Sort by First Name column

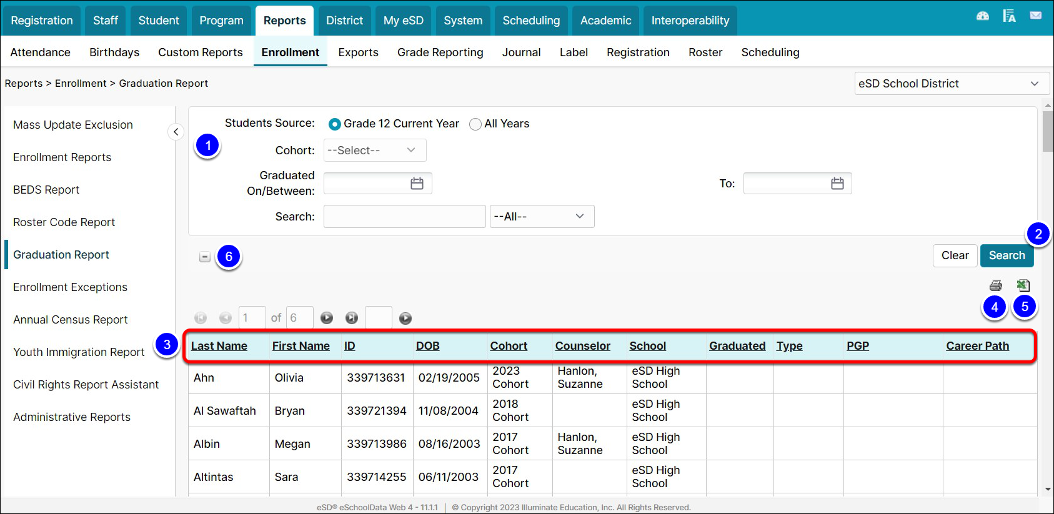click(x=301, y=346)
